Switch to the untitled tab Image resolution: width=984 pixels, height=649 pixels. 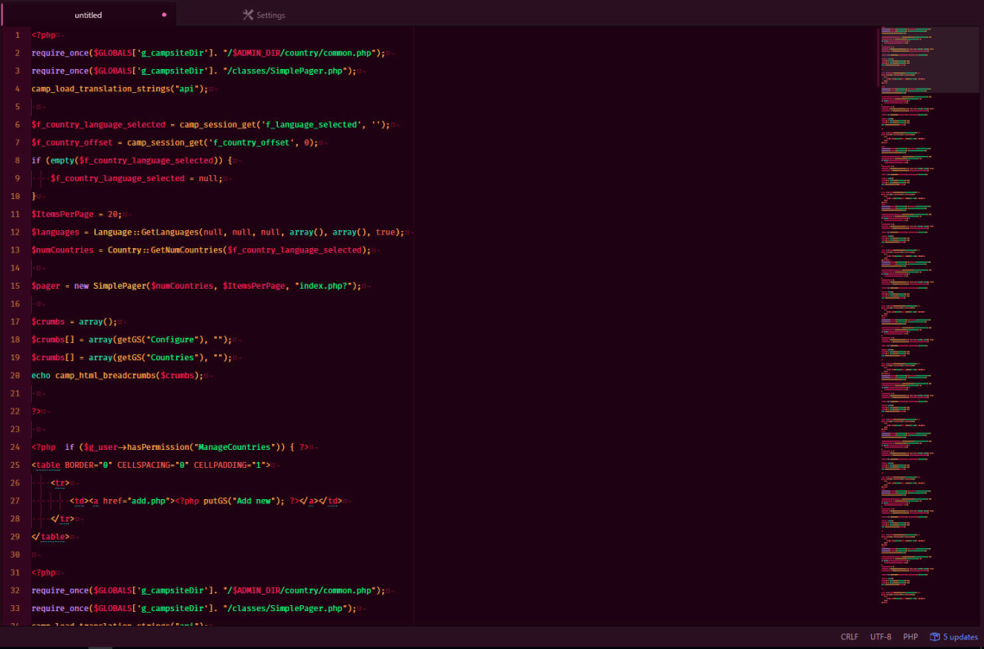tap(88, 15)
